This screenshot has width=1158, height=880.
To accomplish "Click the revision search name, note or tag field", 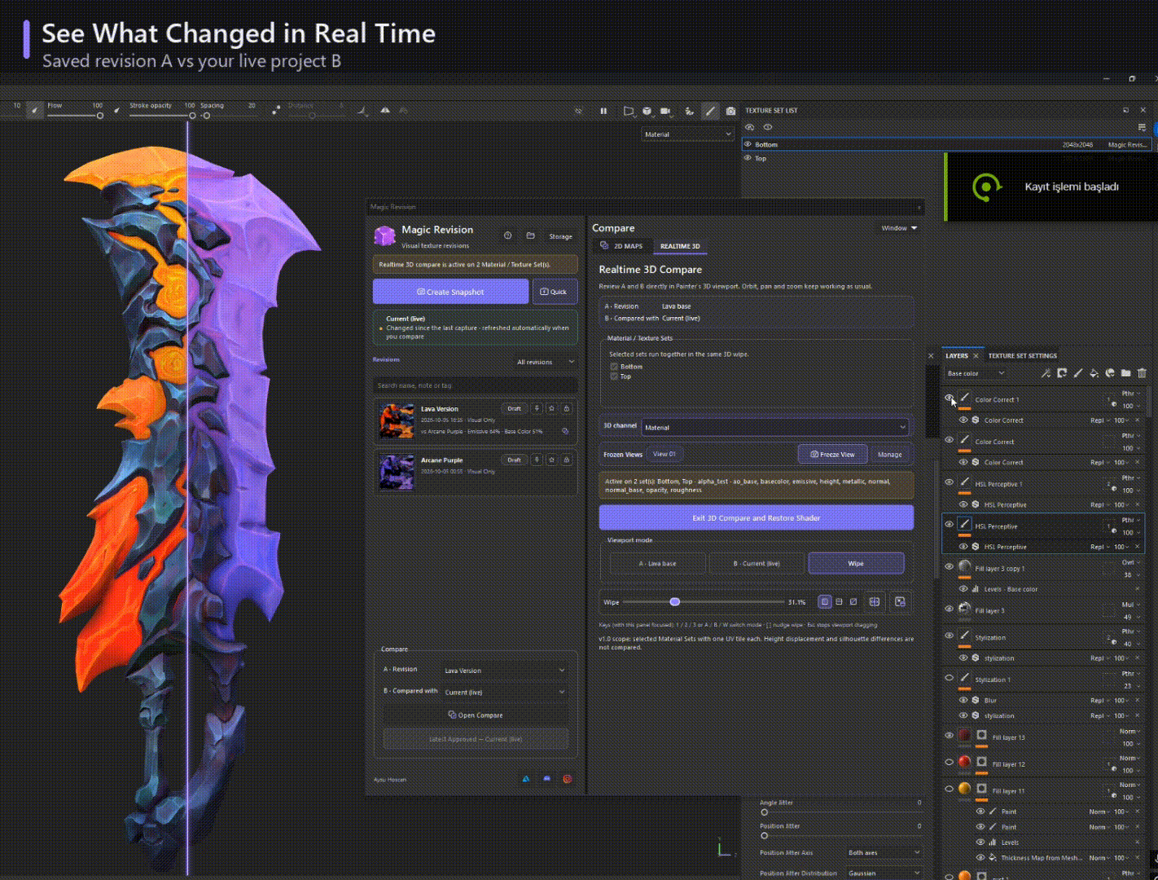I will (x=476, y=385).
